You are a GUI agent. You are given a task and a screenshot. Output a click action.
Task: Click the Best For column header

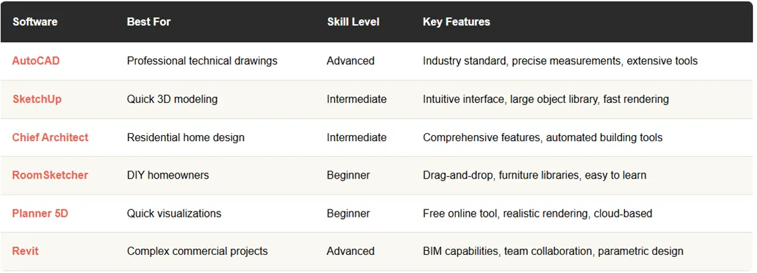[x=149, y=22]
